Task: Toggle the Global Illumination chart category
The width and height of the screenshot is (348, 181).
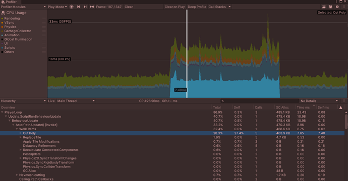Action: (18, 39)
